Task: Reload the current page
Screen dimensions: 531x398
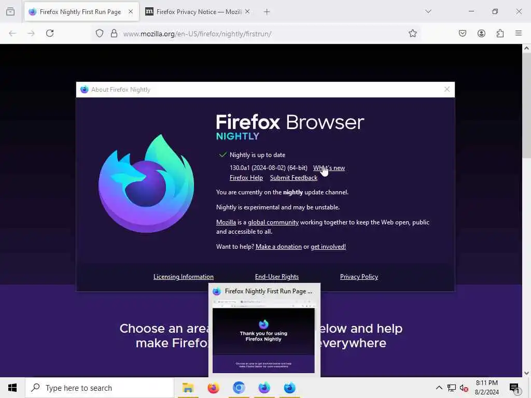Action: (50, 33)
